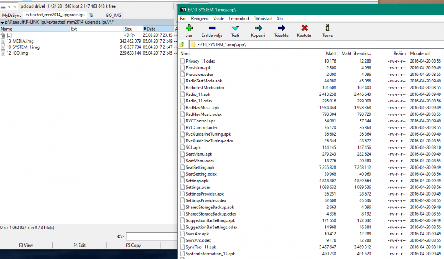This screenshot has width=444, height=259.
Task: Click the file icon next to SyncTool_11.apk
Action: [182, 247]
